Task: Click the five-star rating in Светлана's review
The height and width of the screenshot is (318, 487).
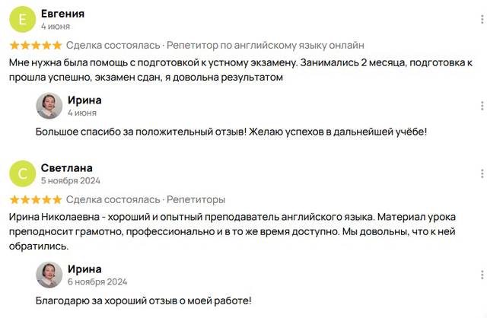Action: point(36,199)
